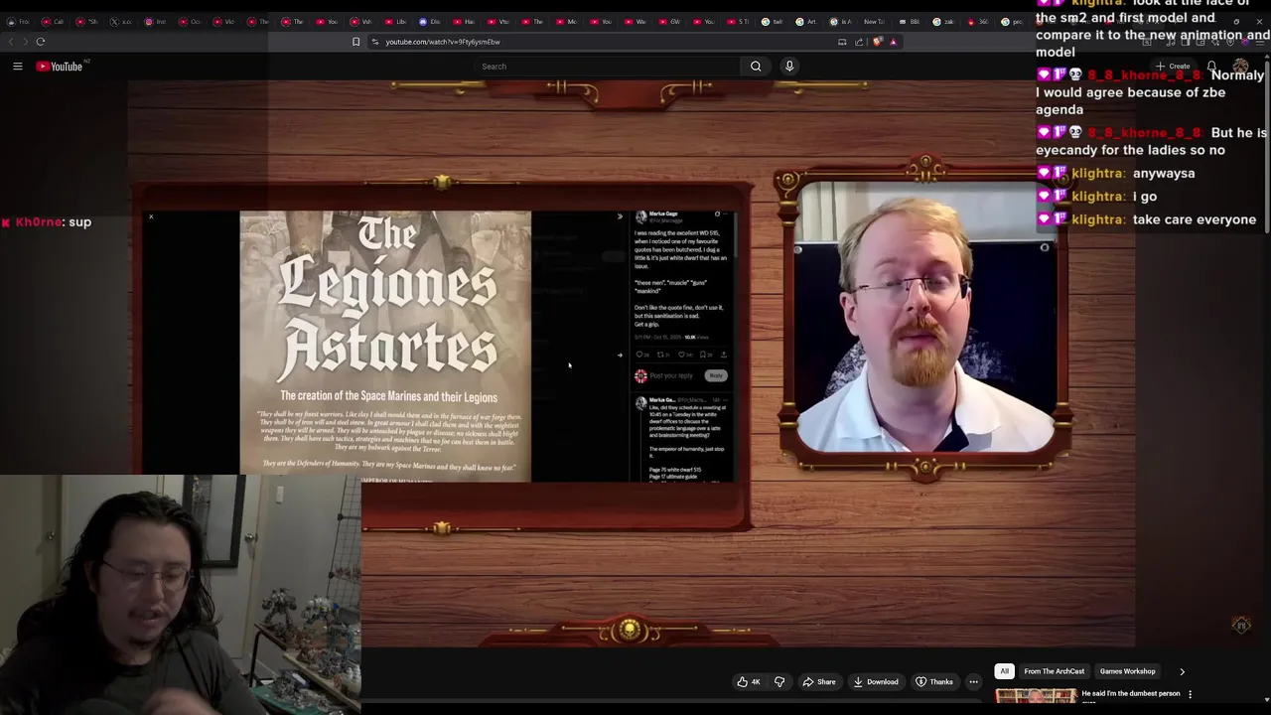Viewport: 1271px width, 715px height.
Task: Open the 'He said I'm the dumbest person' thumbnail
Action: (1036, 697)
